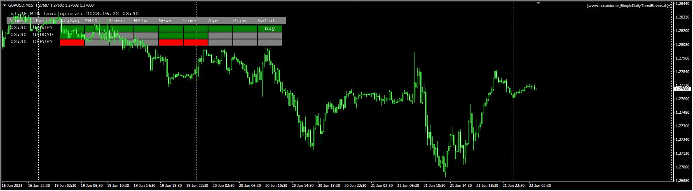Click the 1.27360 price axis label
693x191 pixels.
(x=683, y=126)
